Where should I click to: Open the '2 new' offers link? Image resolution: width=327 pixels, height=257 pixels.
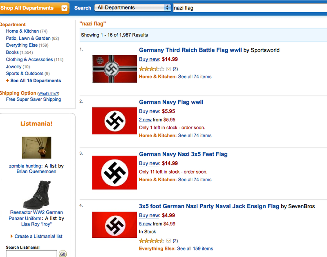click(145, 119)
